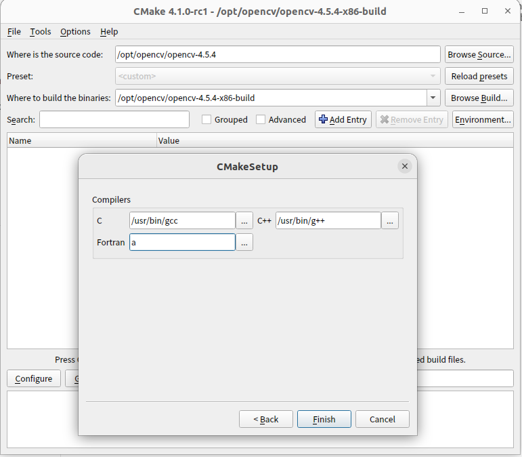
Task: Browse for the C compiler
Action: pos(244,220)
